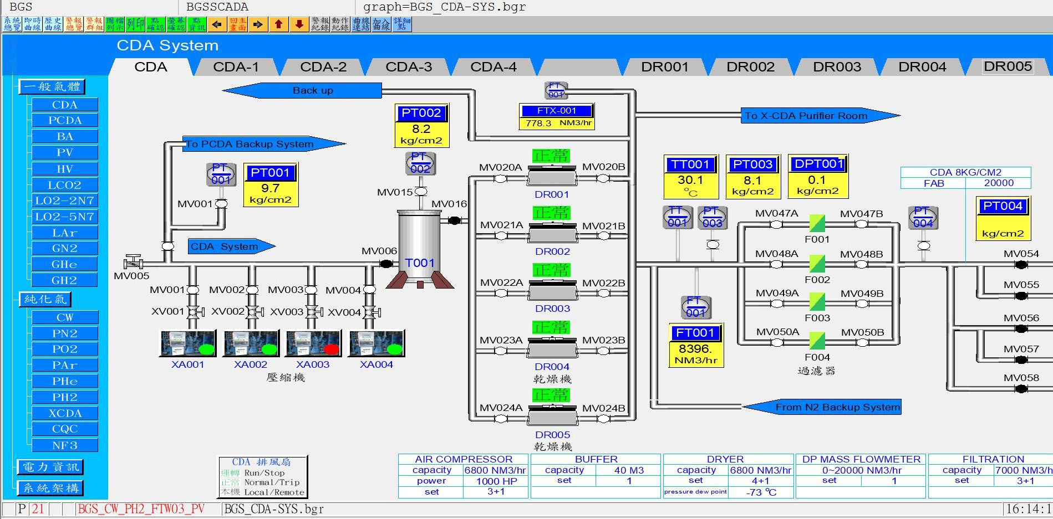
Task: Click the MV005 manual valve symbol
Action: click(133, 262)
